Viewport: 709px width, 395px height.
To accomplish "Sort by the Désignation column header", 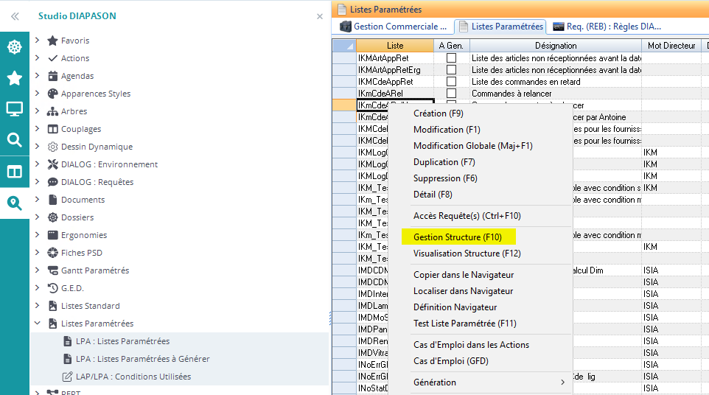I will point(555,46).
